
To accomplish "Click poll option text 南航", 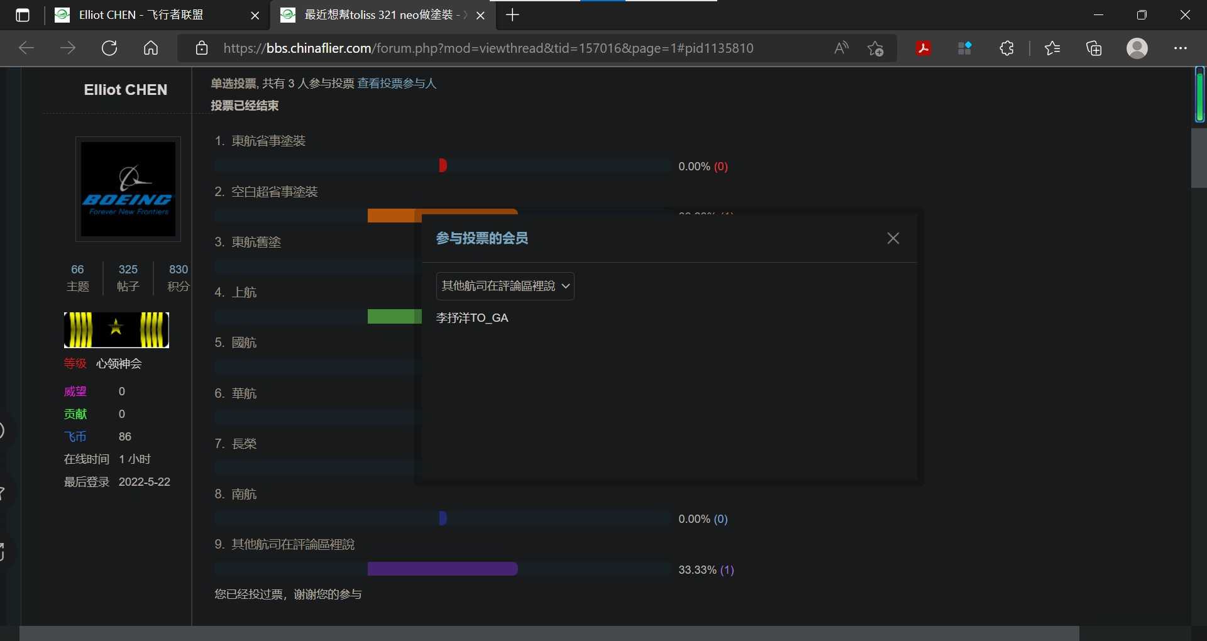I will click(x=244, y=494).
